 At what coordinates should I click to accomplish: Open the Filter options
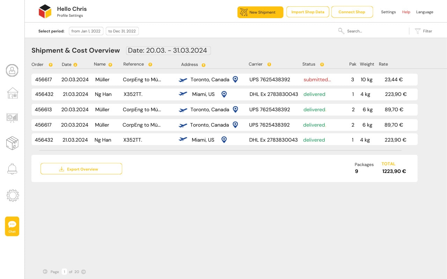424,31
